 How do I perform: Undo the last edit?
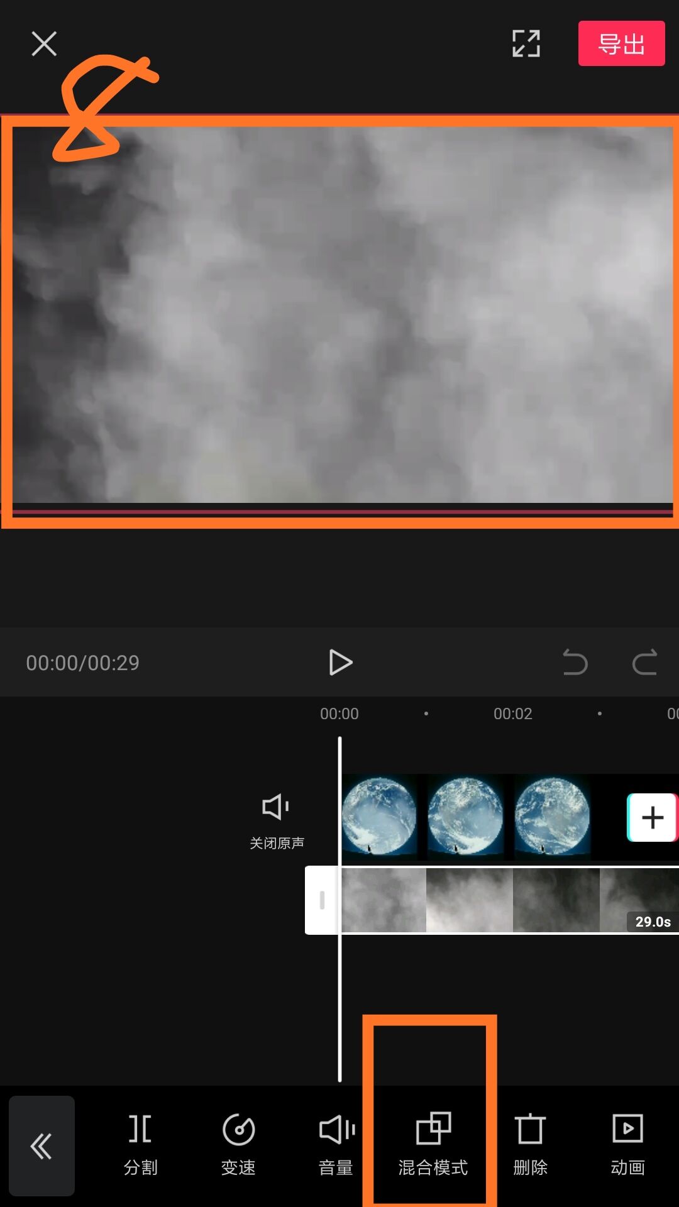click(x=575, y=662)
